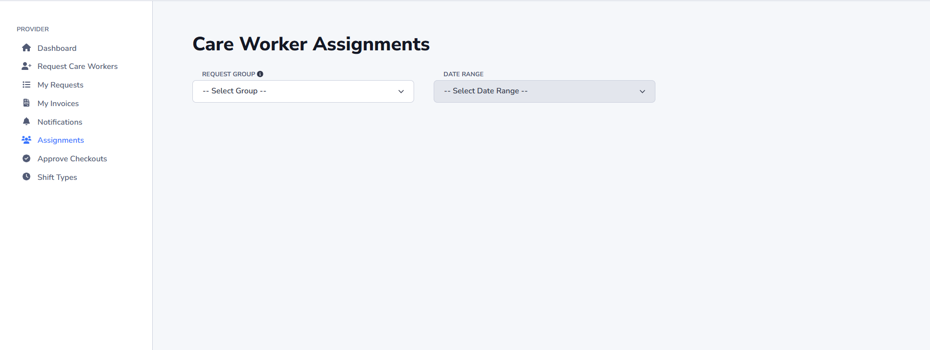
Task: Click the chevron arrow in Request Group field
Action: coord(401,91)
